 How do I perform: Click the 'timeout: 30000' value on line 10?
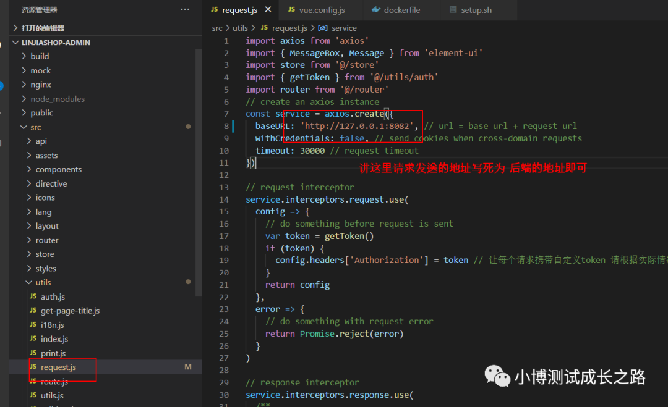[x=290, y=151]
